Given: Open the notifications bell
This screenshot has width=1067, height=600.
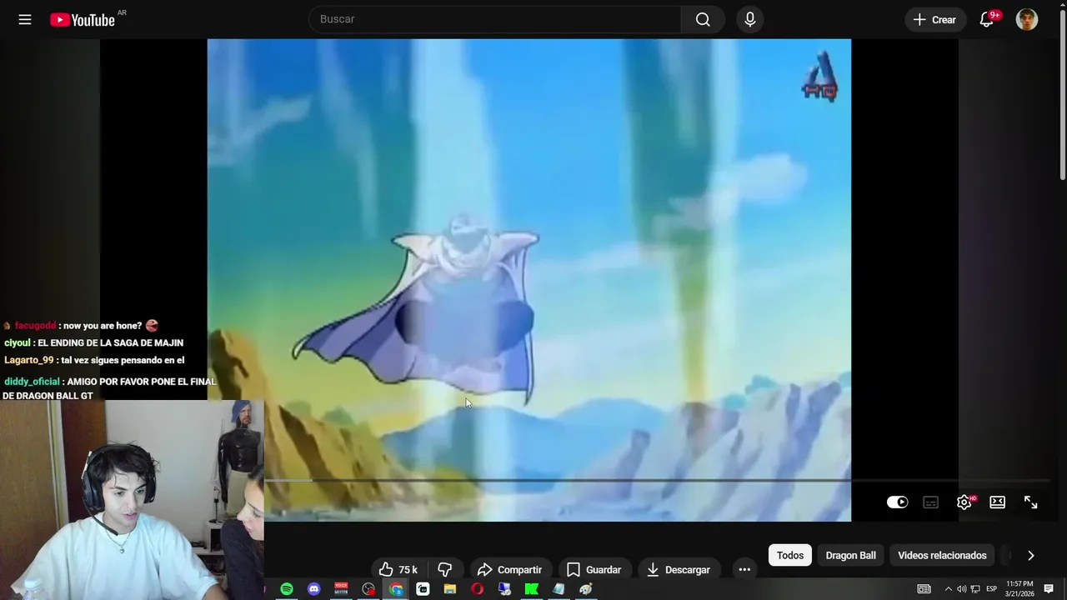Looking at the screenshot, I should 987,19.
